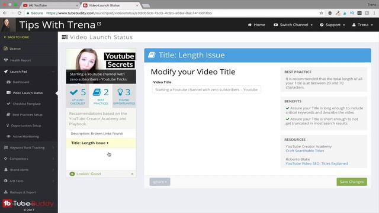Image resolution: width=379 pixels, height=213 pixels.
Task: Open the Trena account dropdown
Action: [362, 25]
